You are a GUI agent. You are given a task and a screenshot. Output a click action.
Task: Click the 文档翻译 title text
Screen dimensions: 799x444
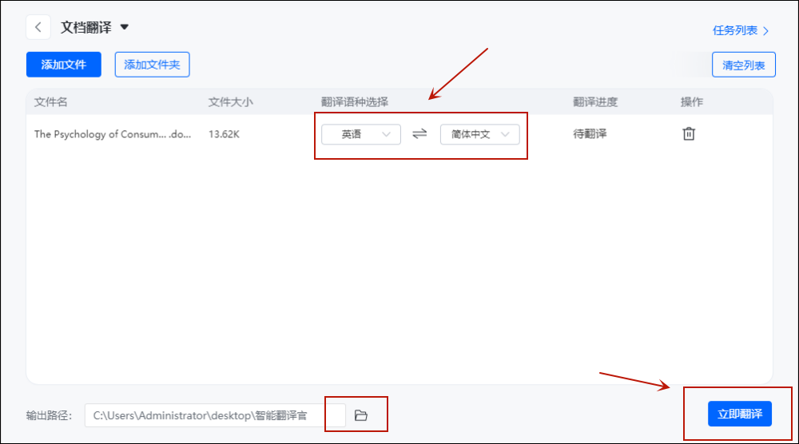coord(86,27)
